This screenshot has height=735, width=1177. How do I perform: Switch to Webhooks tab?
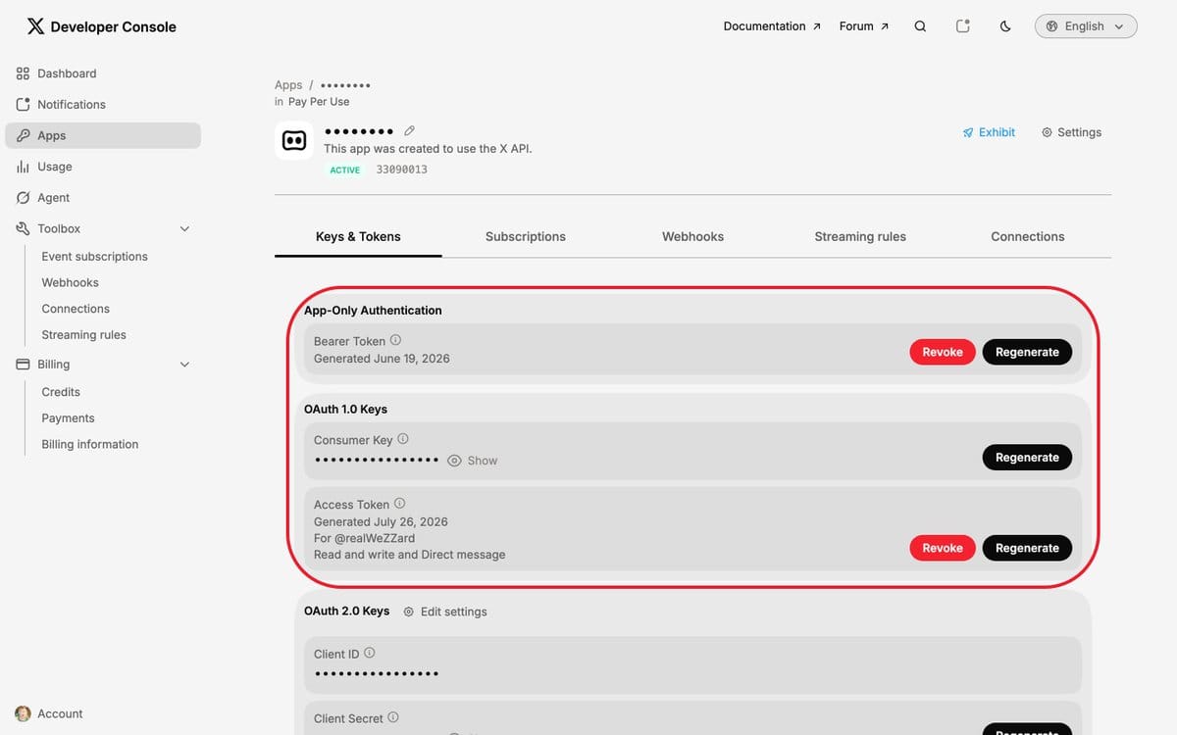tap(692, 236)
